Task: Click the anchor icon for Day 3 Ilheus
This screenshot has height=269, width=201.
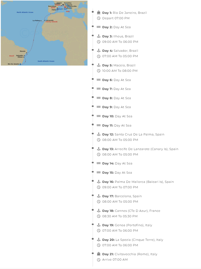Action: coord(99,36)
